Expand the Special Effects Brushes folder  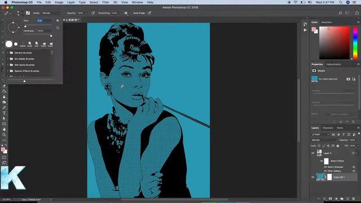click(8, 71)
